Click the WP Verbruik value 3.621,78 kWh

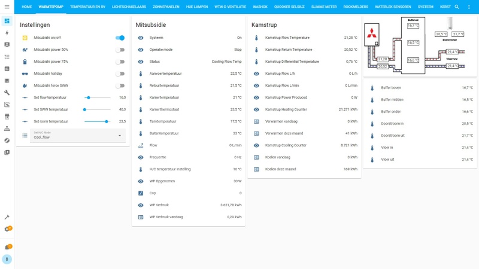pyautogui.click(x=231, y=205)
